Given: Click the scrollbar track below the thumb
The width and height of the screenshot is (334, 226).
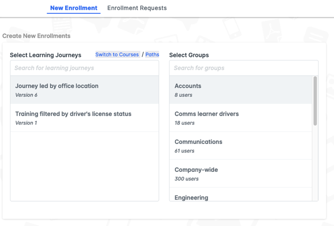Looking at the screenshot, I should tap(315, 164).
